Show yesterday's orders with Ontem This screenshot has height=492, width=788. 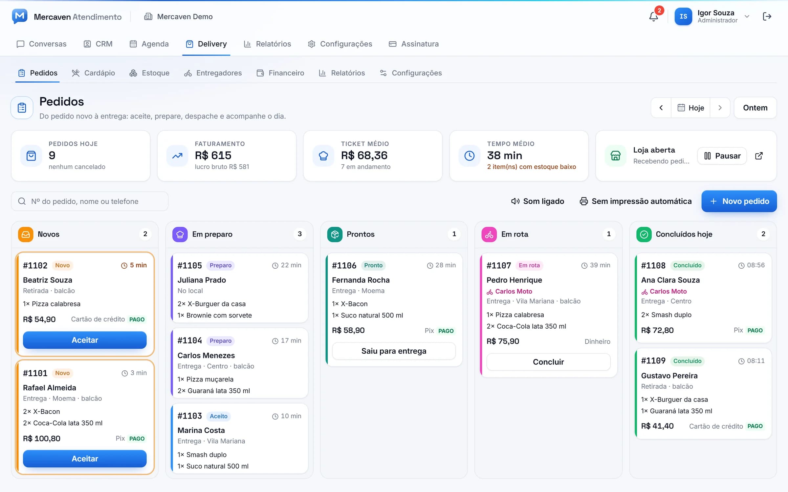coord(755,108)
